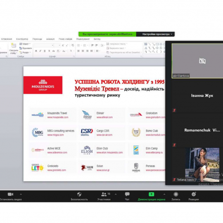
Task: Align text left
Action: pos(78,51)
